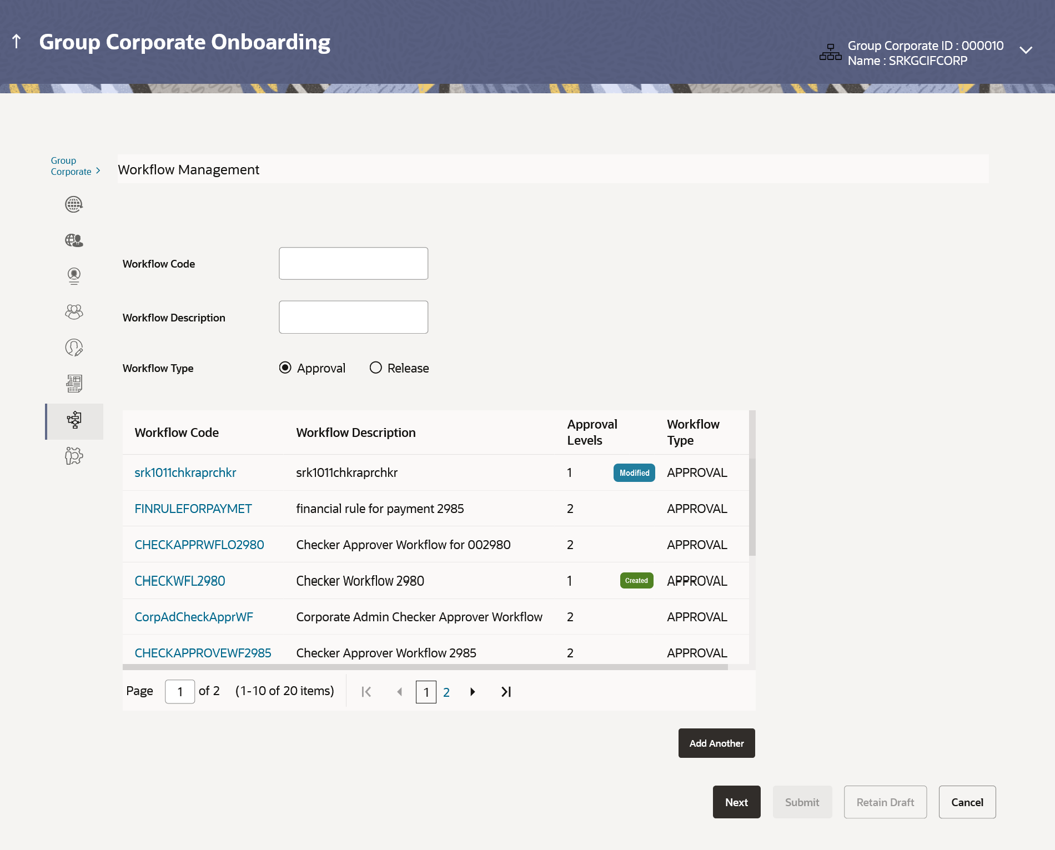The height and width of the screenshot is (850, 1055).
Task: Go to first page pagination icon
Action: [x=366, y=692]
